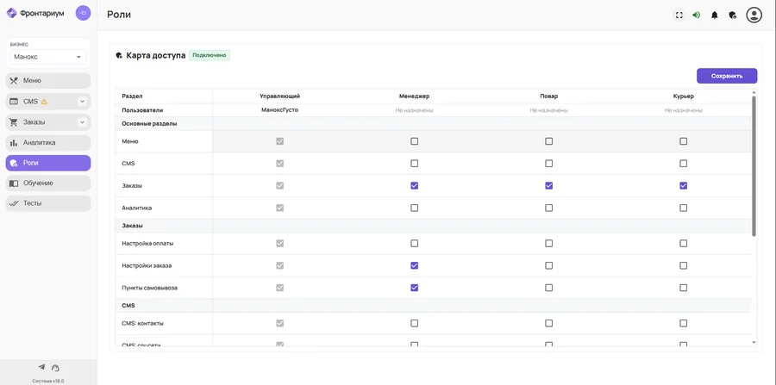
Task: Enable CMS: контакты for Курьер
Action: [684, 323]
